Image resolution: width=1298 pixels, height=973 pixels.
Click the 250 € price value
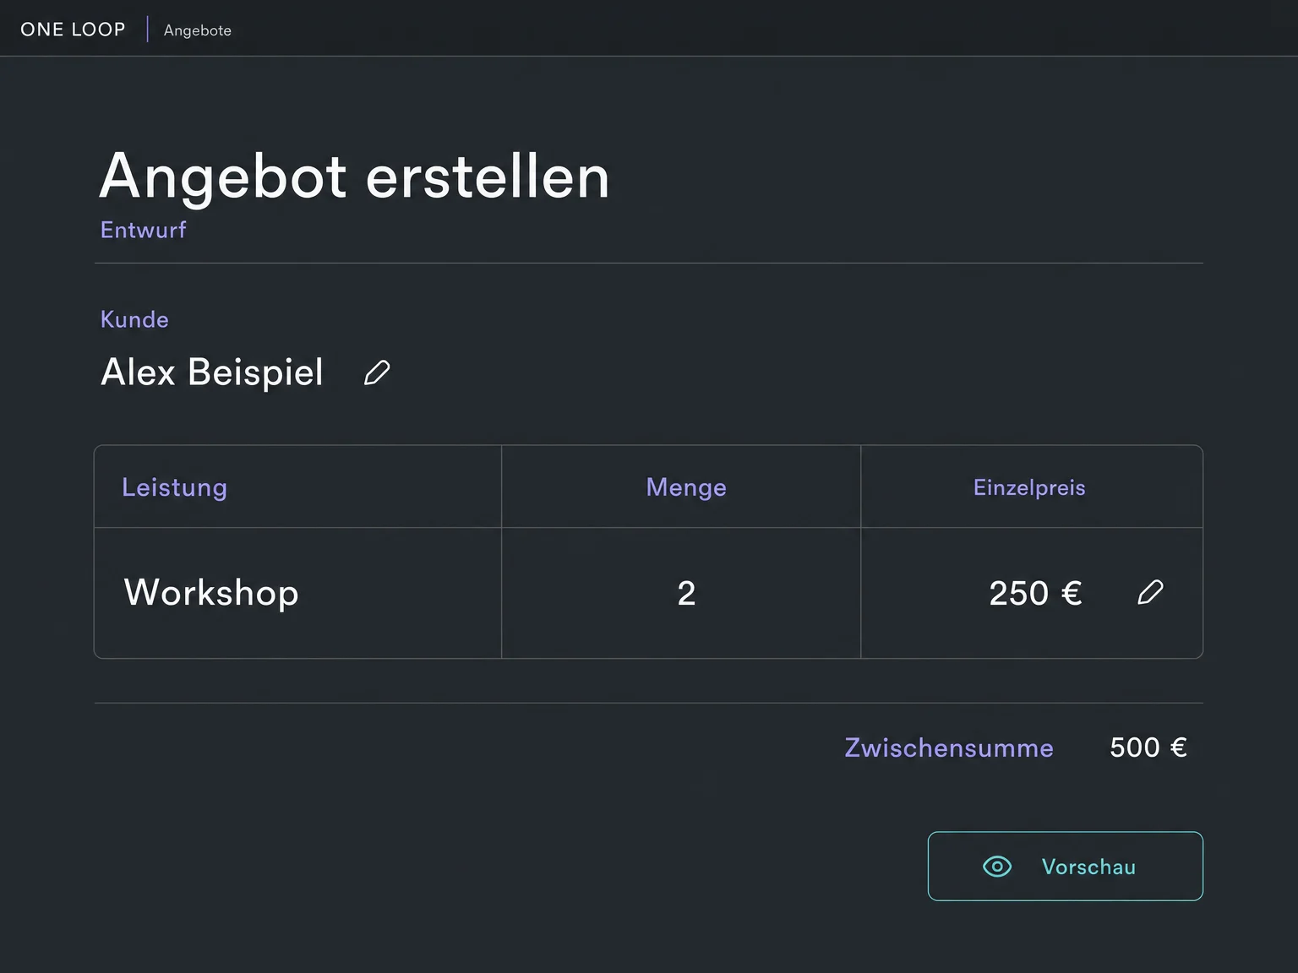click(x=1035, y=594)
